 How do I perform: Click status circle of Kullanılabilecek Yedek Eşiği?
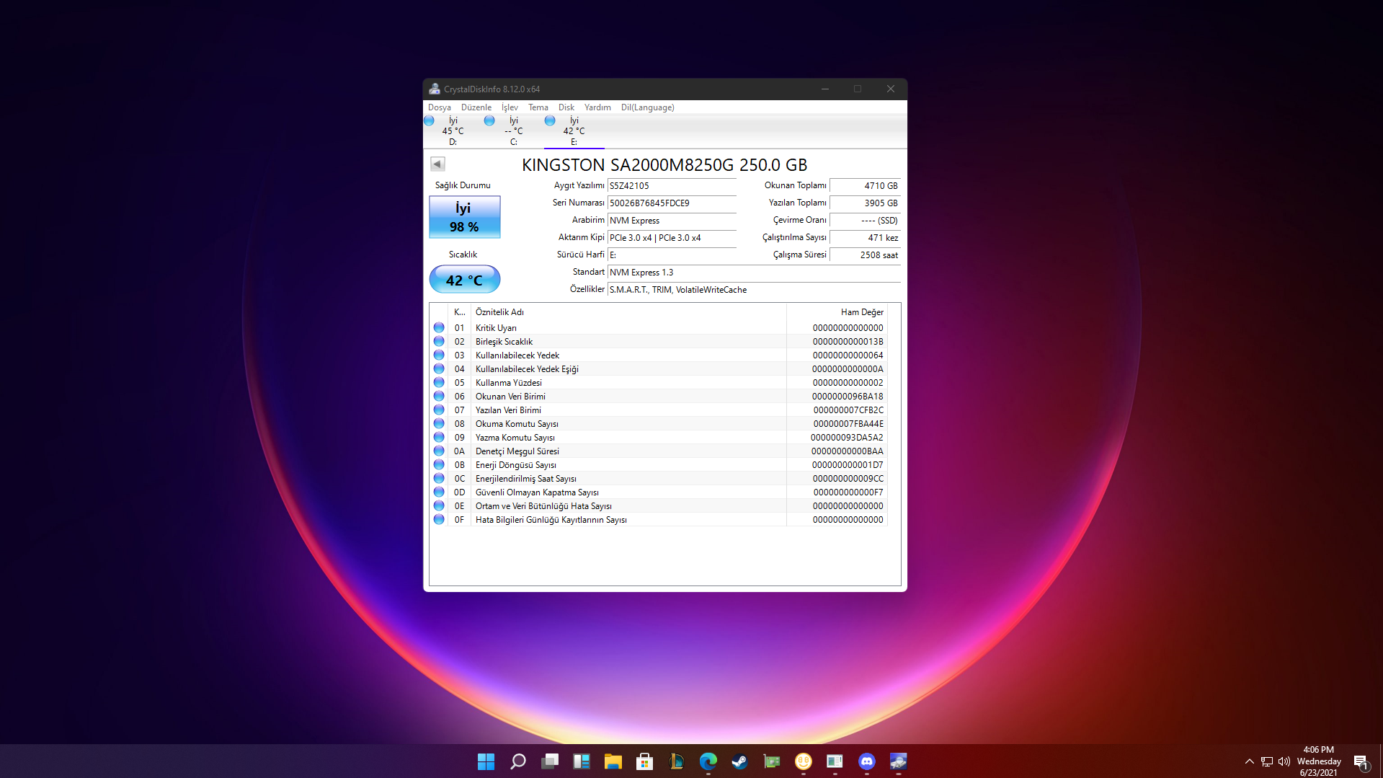[439, 368]
